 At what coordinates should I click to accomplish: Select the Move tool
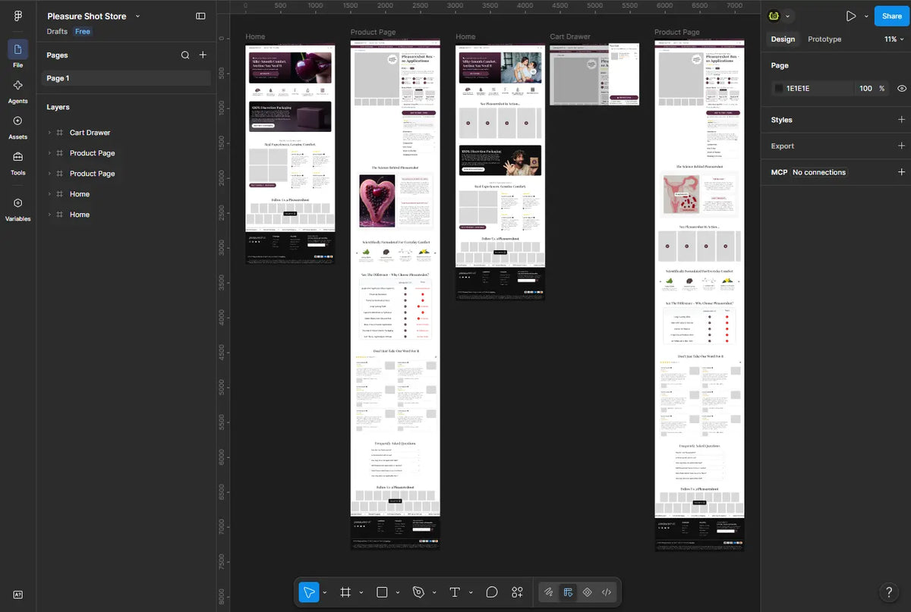(x=309, y=592)
